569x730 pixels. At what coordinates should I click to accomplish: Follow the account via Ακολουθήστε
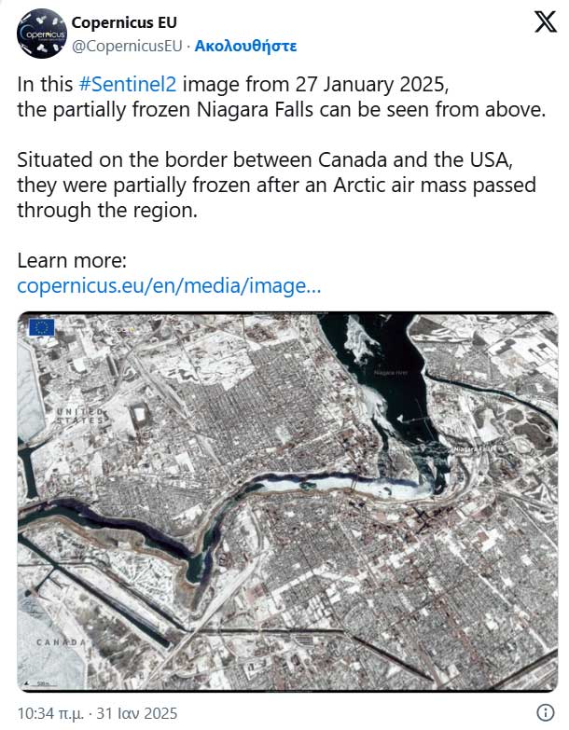click(x=246, y=45)
